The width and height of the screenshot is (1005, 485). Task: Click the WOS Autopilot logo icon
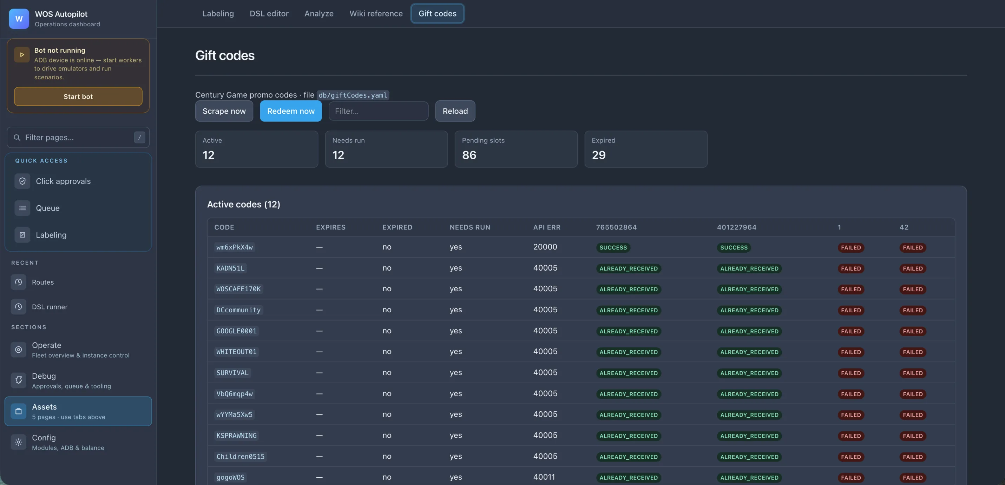[x=19, y=19]
